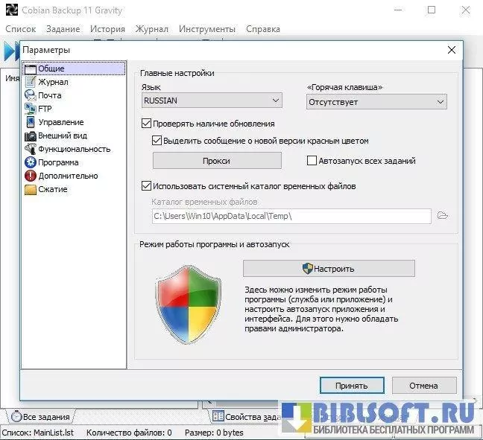Click the Прокси button
Viewport: 483px width, 440px height.
click(217, 161)
